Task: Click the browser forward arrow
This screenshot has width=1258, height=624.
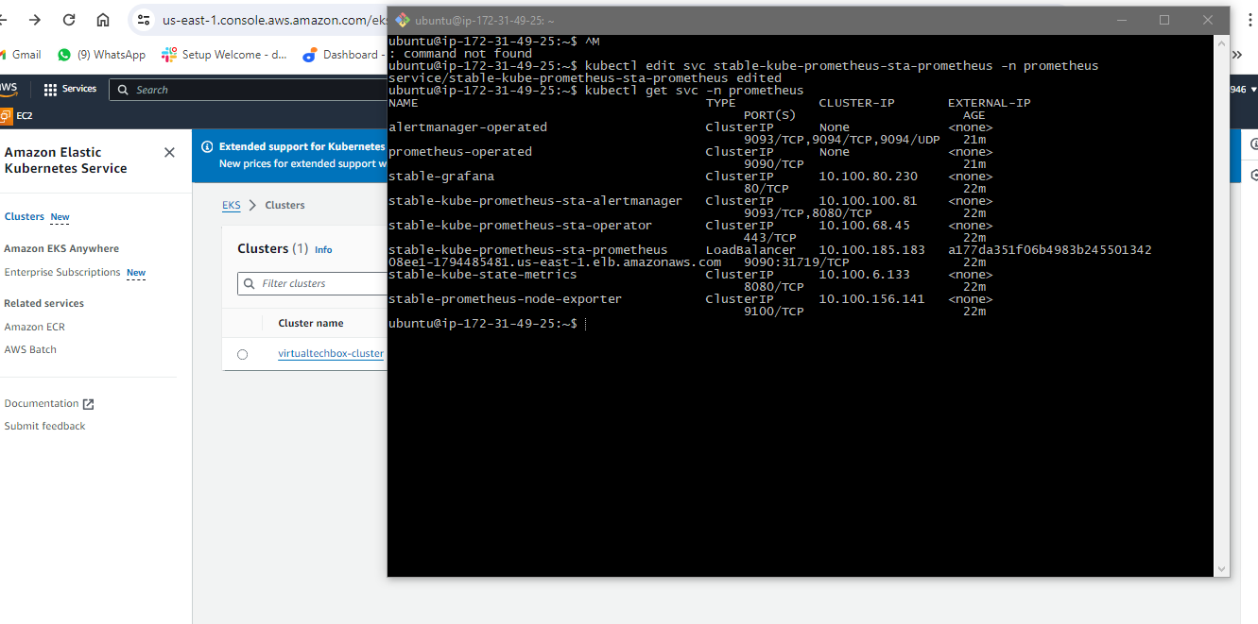Action: pyautogui.click(x=35, y=20)
